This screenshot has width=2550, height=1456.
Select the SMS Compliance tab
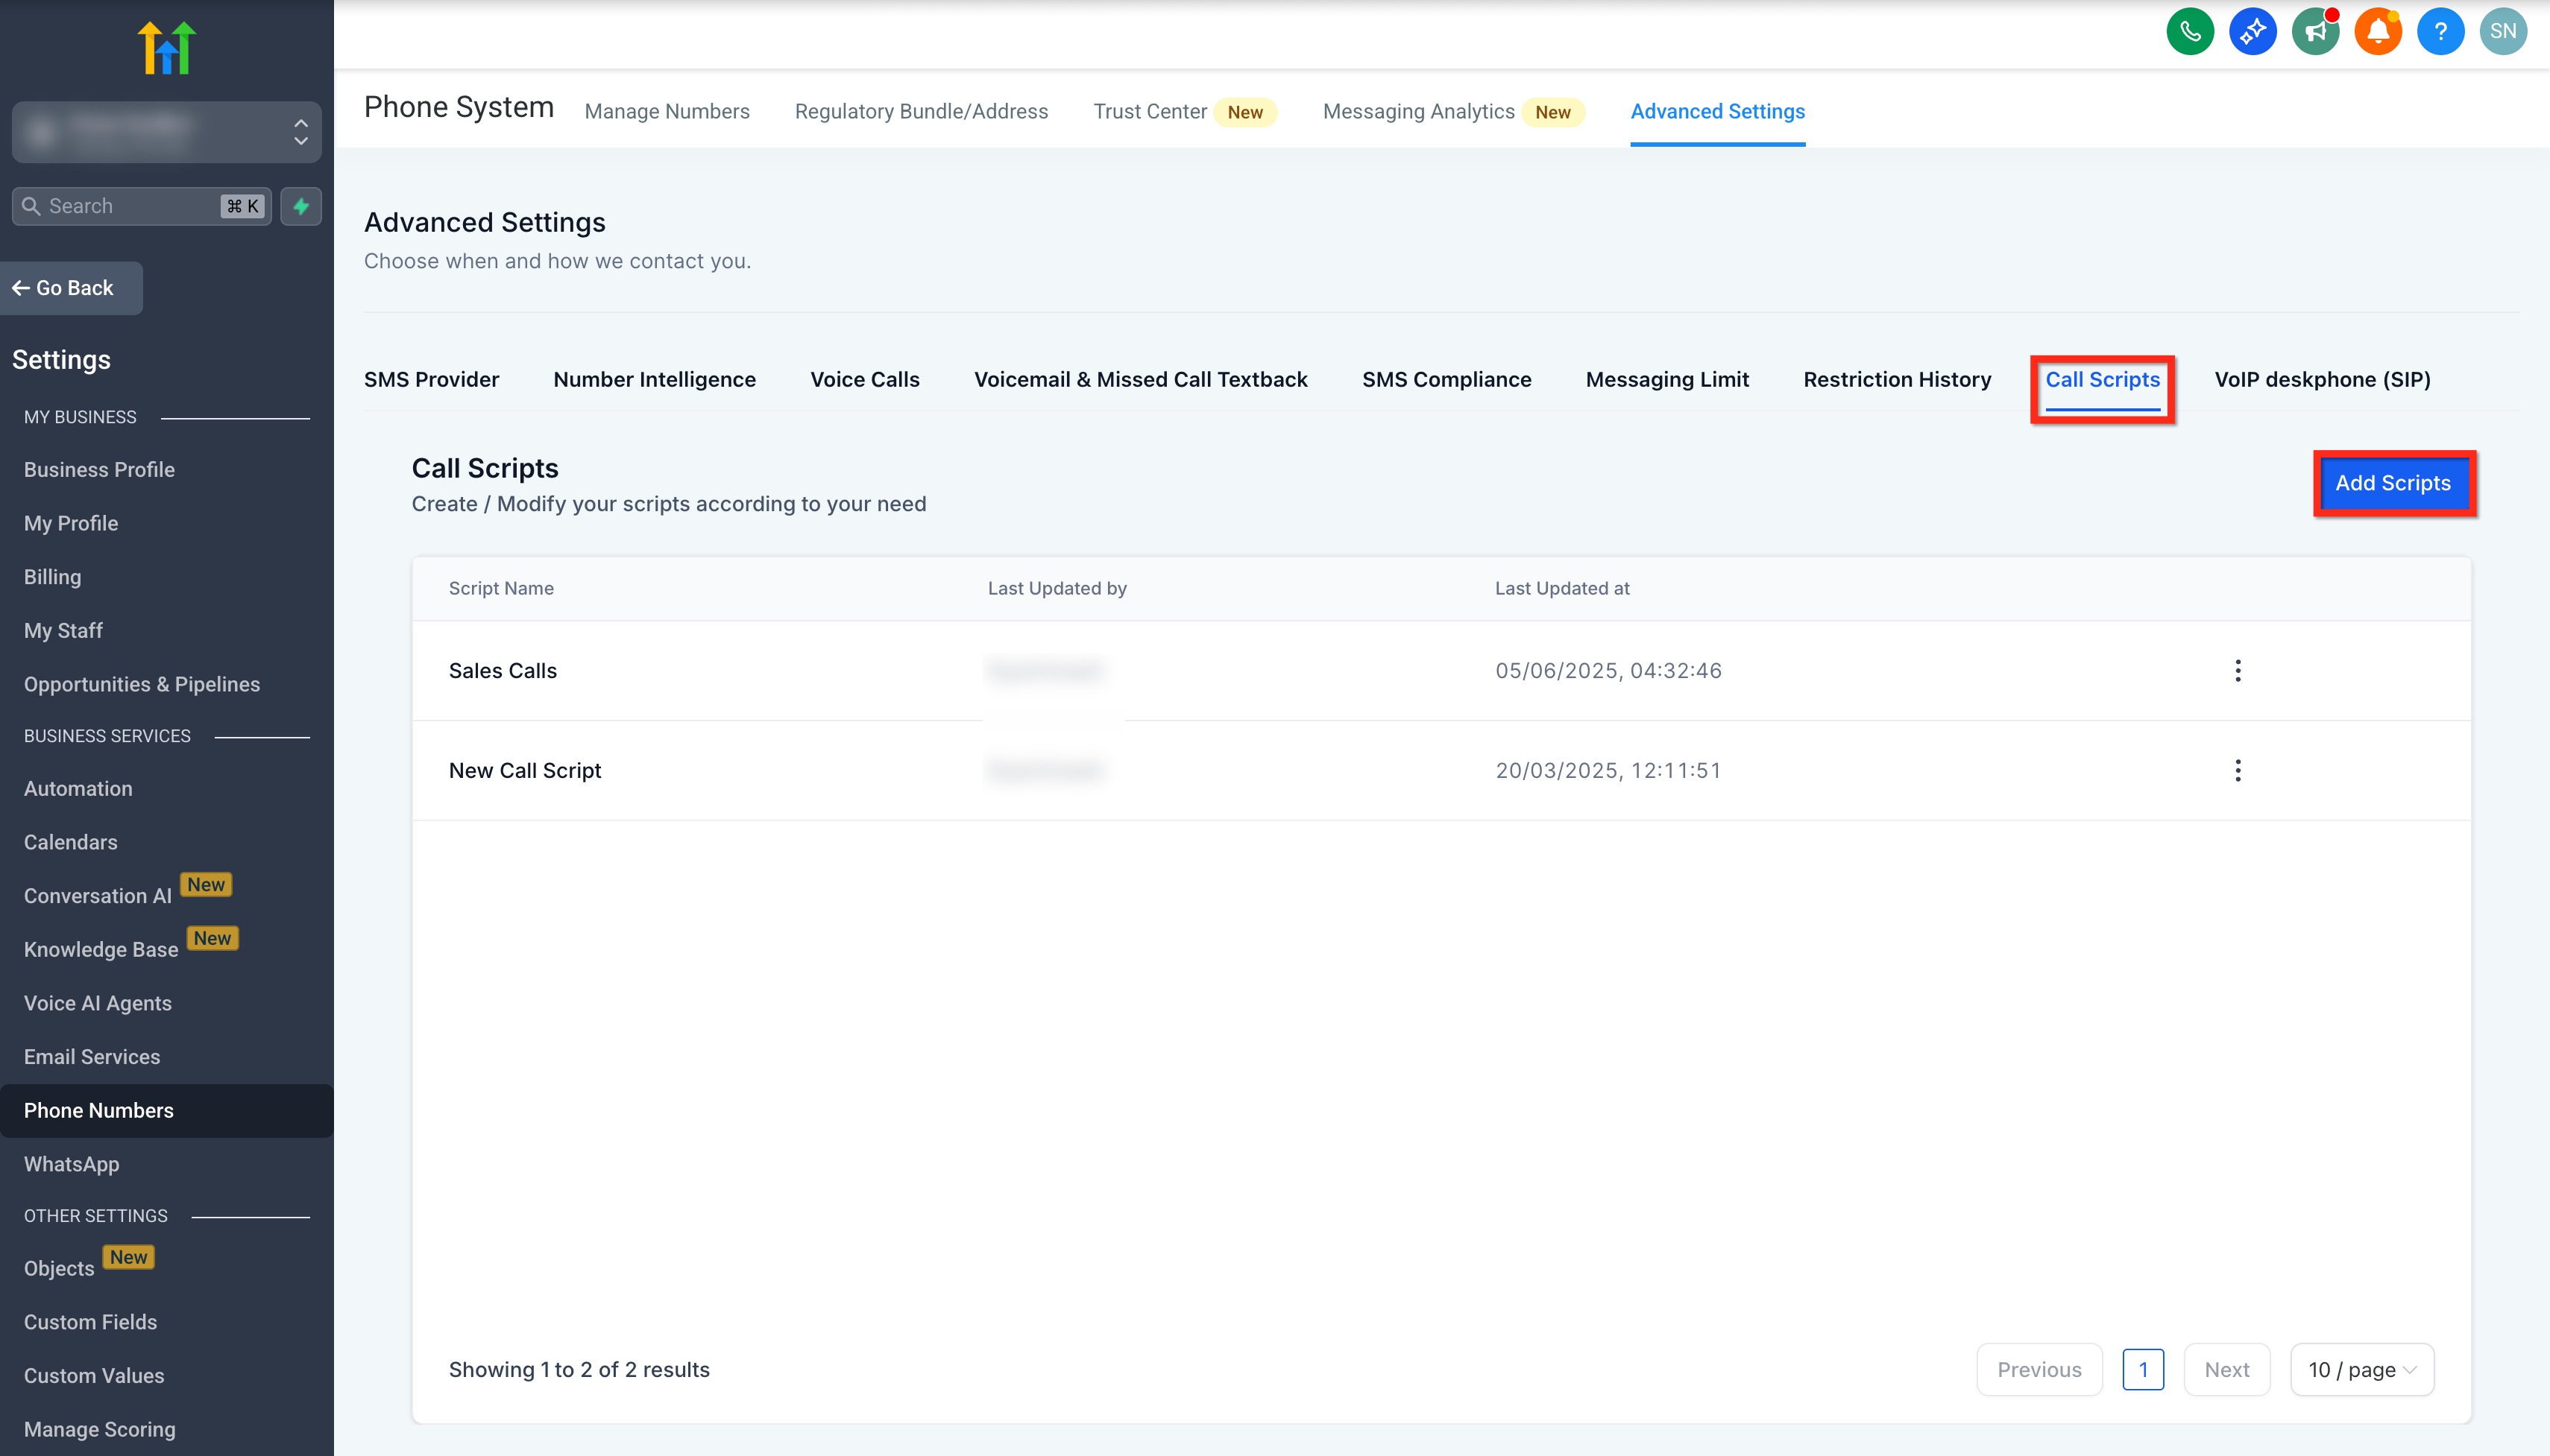pos(1446,380)
